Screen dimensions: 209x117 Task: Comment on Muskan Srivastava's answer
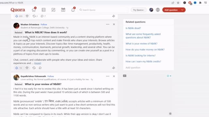tap(40, 68)
